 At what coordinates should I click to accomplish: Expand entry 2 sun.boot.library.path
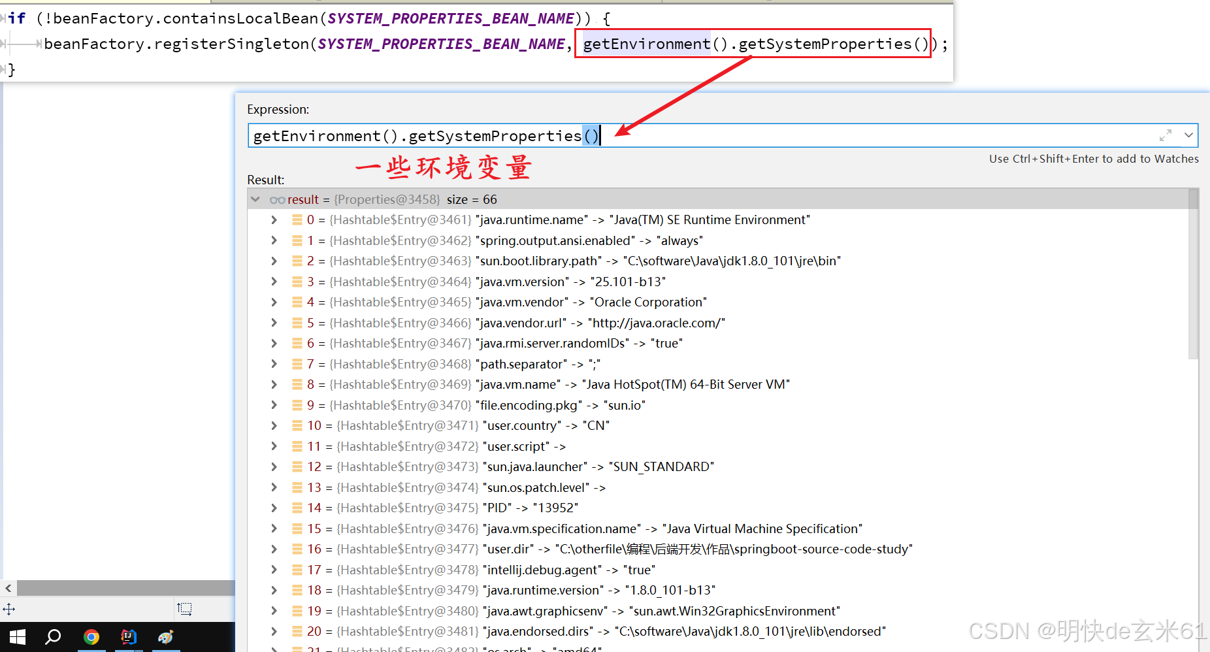coord(274,261)
